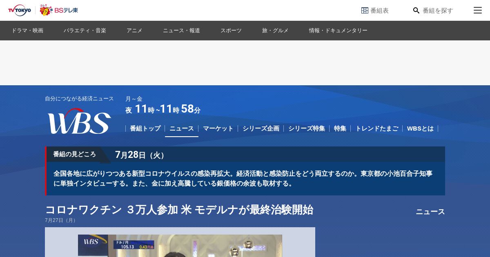This screenshot has height=257, width=490.
Task: Click the program highlights description text
Action: (243, 179)
